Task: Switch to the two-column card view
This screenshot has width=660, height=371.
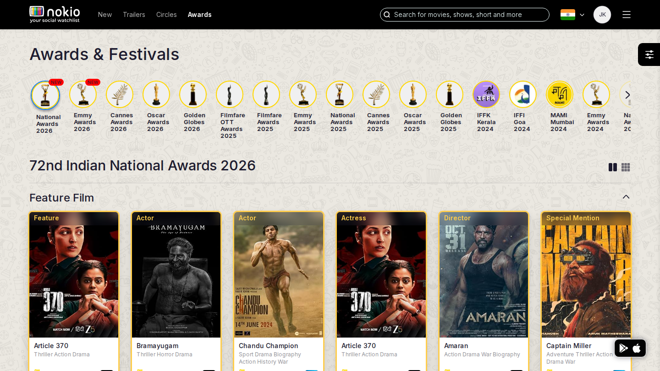Action: click(x=613, y=167)
